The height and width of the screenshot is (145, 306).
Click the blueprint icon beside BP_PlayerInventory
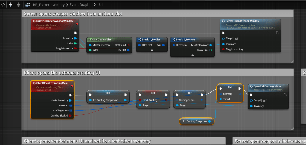[28, 5]
